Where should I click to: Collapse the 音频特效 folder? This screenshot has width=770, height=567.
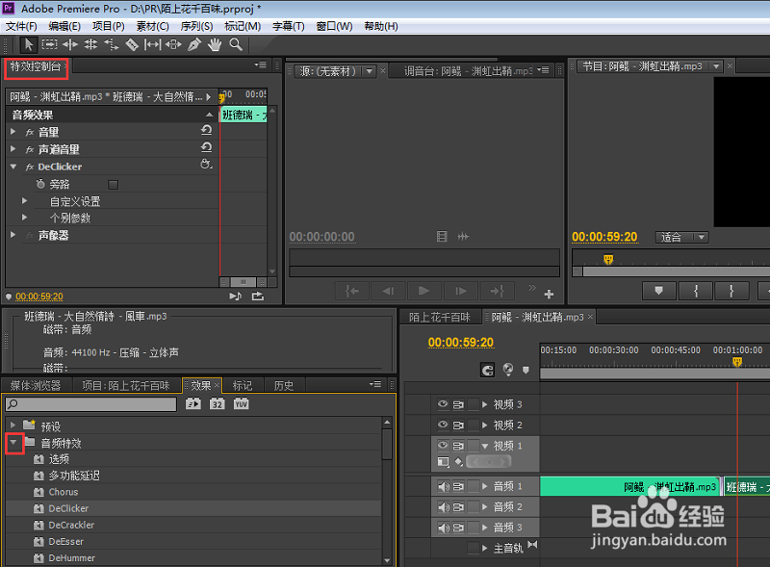tap(13, 442)
